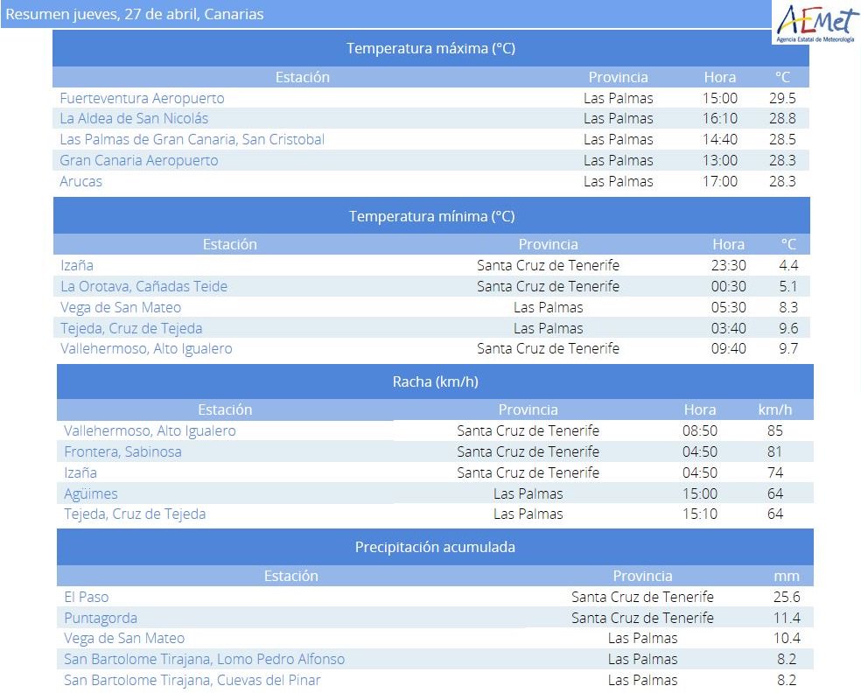Viewport: 861px width, 693px height.
Task: Open Izaña link in Temperatura mínima table
Action: point(77,265)
